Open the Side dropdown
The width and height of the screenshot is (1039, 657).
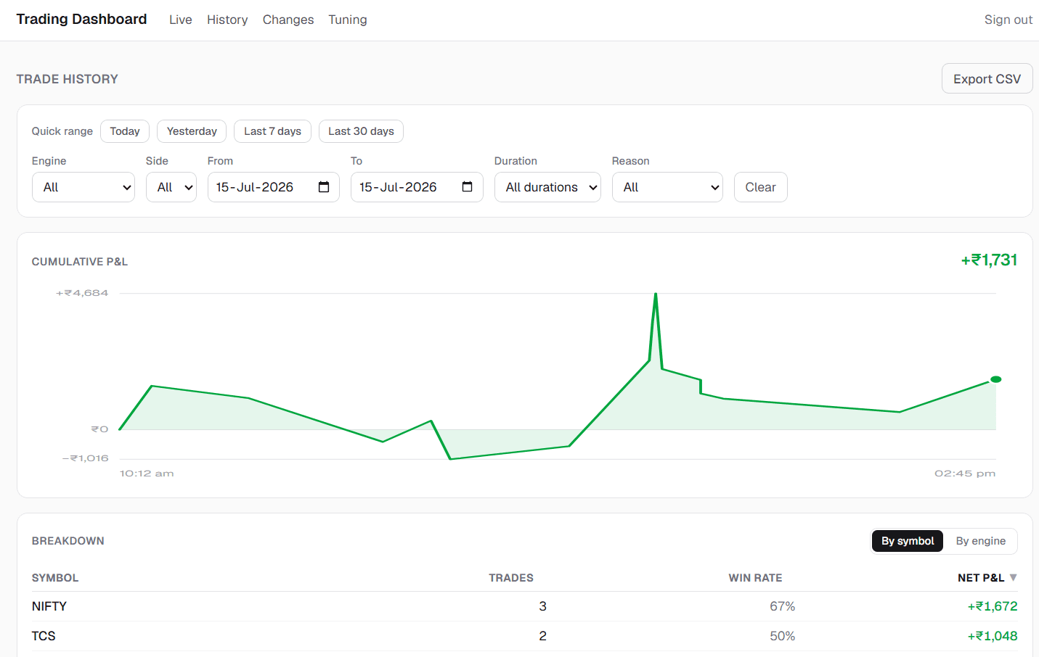(x=171, y=187)
